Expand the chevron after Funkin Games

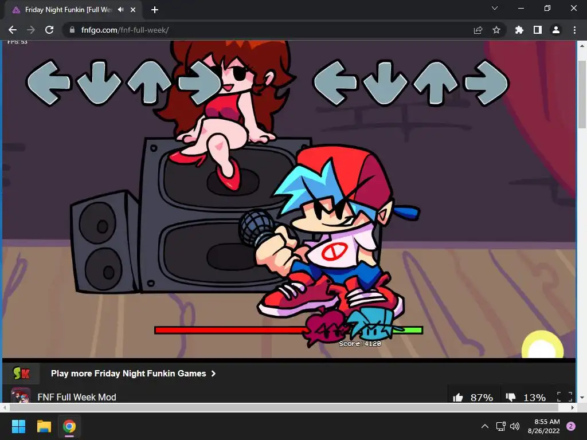pos(213,374)
